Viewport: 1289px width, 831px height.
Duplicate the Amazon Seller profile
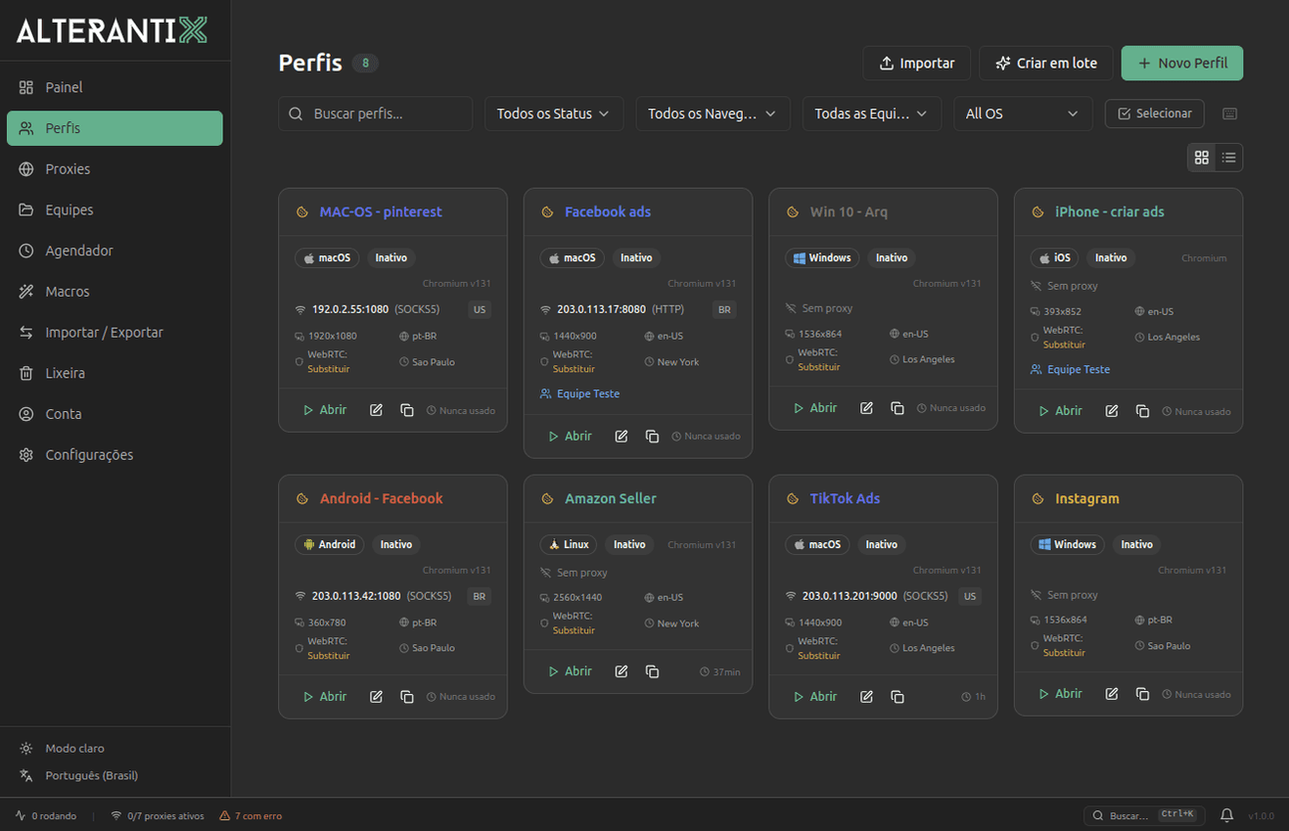[x=652, y=671]
